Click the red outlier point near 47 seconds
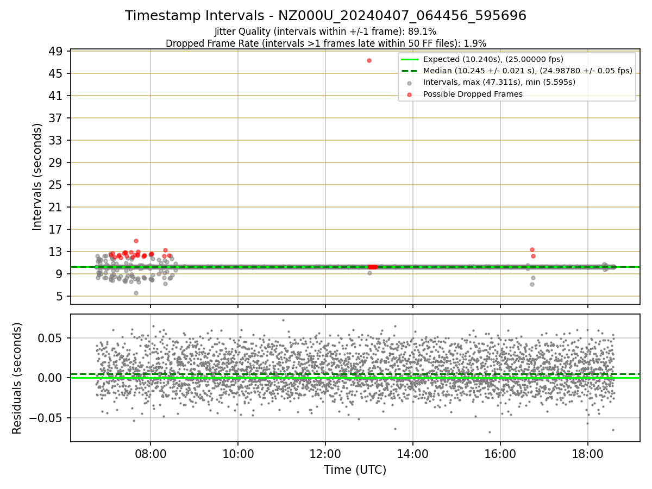 [x=369, y=60]
